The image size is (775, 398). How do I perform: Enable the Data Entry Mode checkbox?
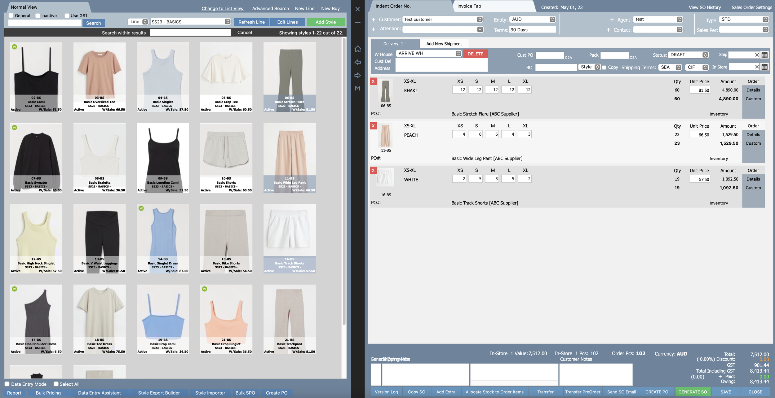point(7,384)
